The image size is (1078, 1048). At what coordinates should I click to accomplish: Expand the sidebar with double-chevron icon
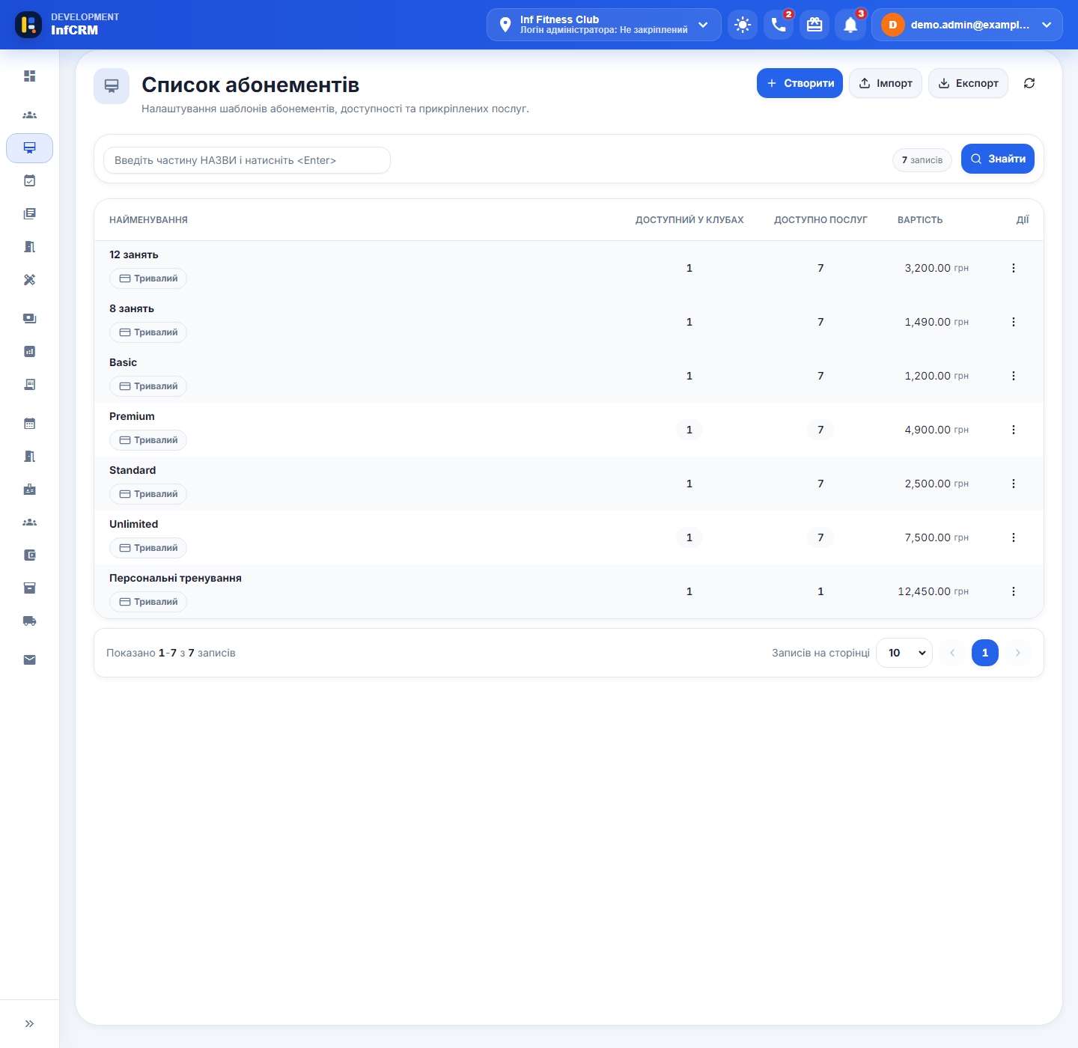coord(29,1024)
